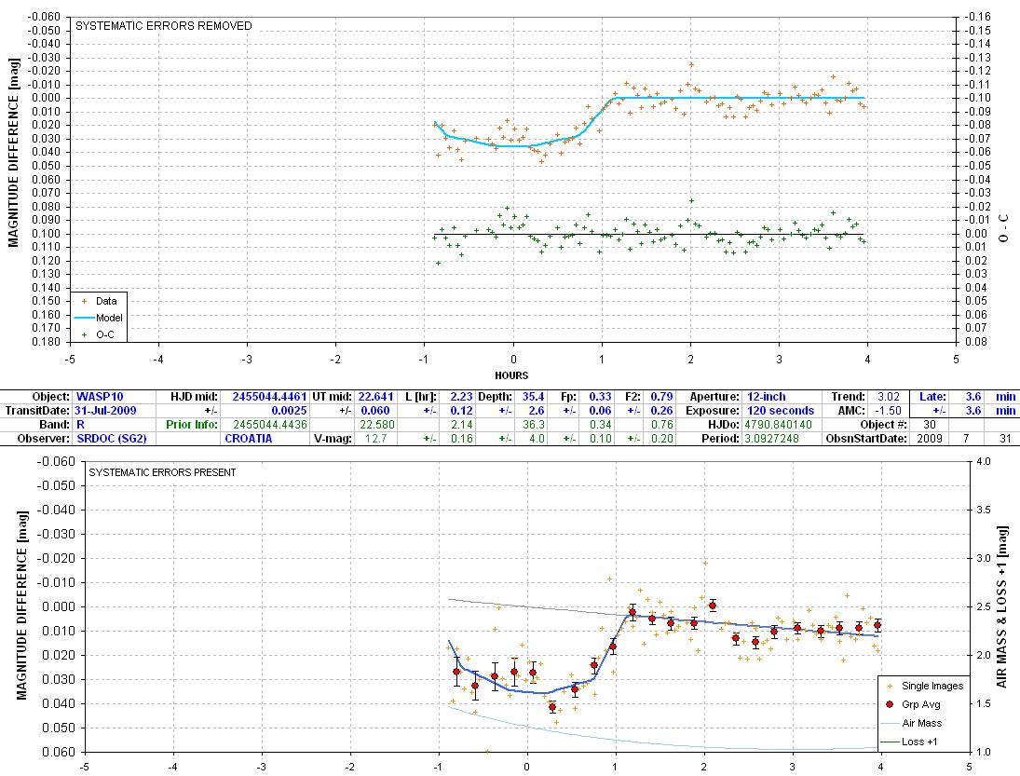Select the "Data" legend entry

pos(99,301)
